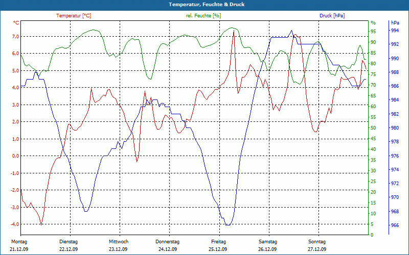Click the 'Dienstag' day label

click(69, 242)
